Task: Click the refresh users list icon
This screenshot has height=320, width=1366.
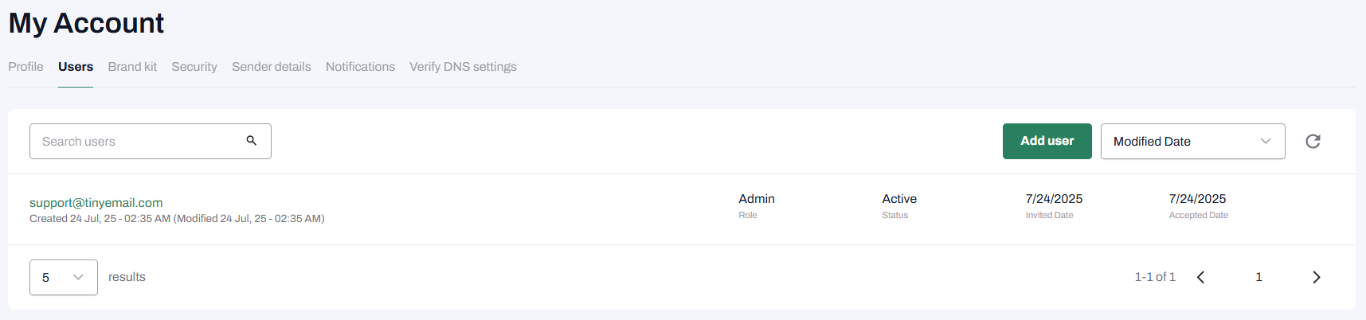Action: (x=1313, y=142)
